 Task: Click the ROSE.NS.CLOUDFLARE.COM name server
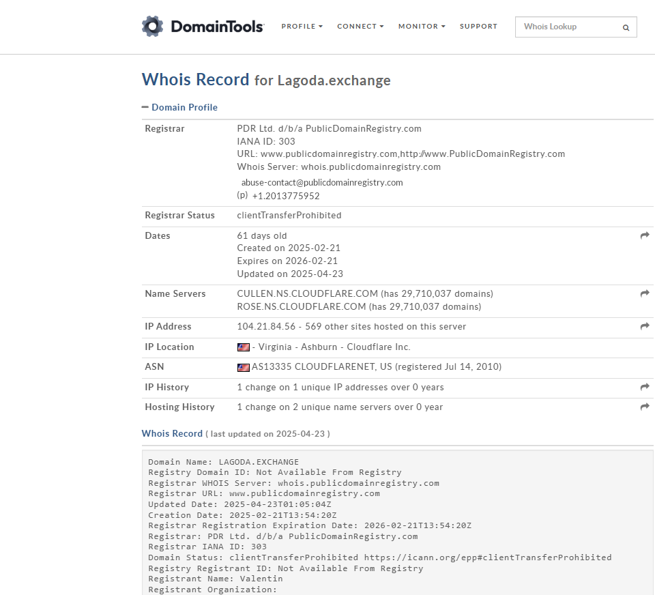302,306
